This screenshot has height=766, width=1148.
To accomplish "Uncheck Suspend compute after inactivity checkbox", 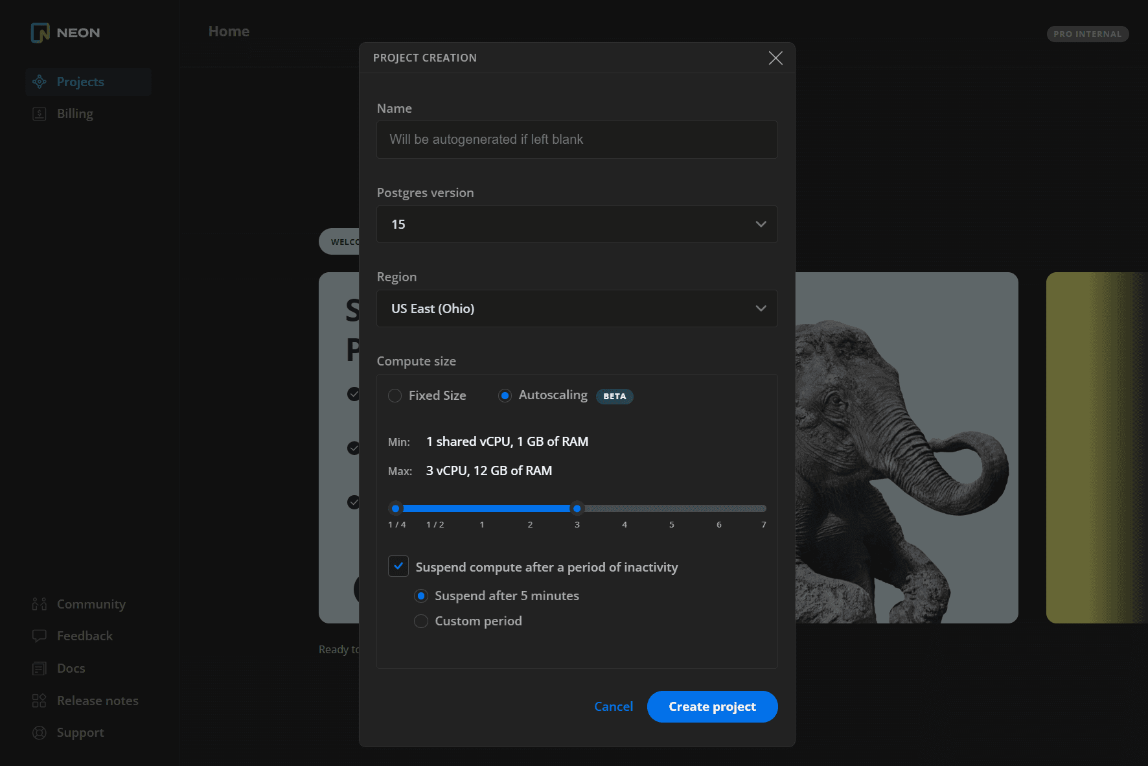I will 398,566.
